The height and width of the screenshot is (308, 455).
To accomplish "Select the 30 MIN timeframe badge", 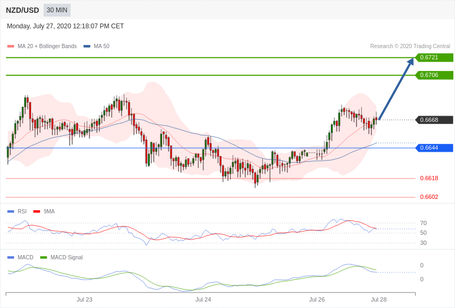I will tap(57, 10).
